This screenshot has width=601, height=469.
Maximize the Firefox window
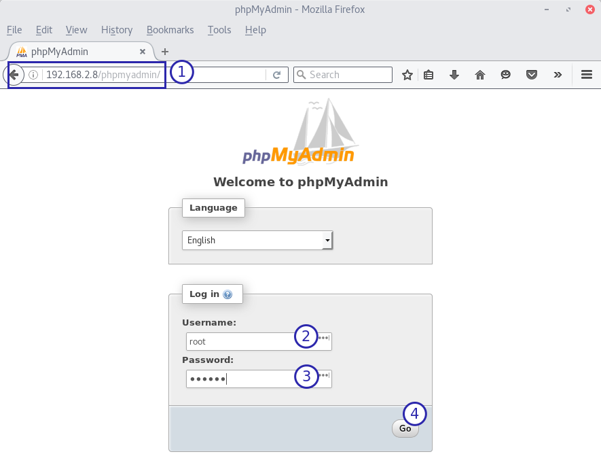click(568, 10)
